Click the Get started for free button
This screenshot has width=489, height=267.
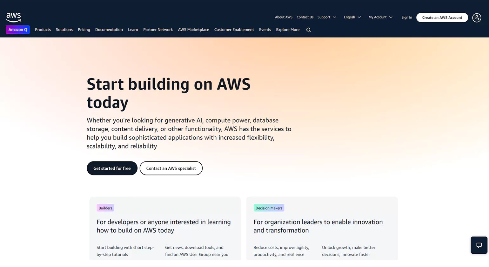(x=112, y=168)
